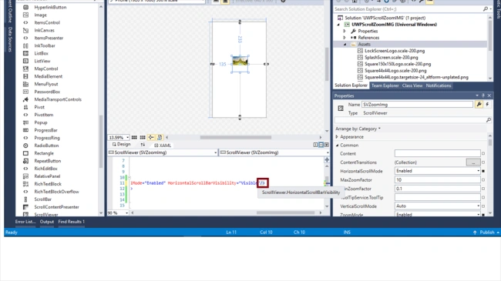Viewport: 501px width, 281px height.
Task: Toggle snapping to snaplines in designer
Action: pyautogui.click(x=151, y=137)
